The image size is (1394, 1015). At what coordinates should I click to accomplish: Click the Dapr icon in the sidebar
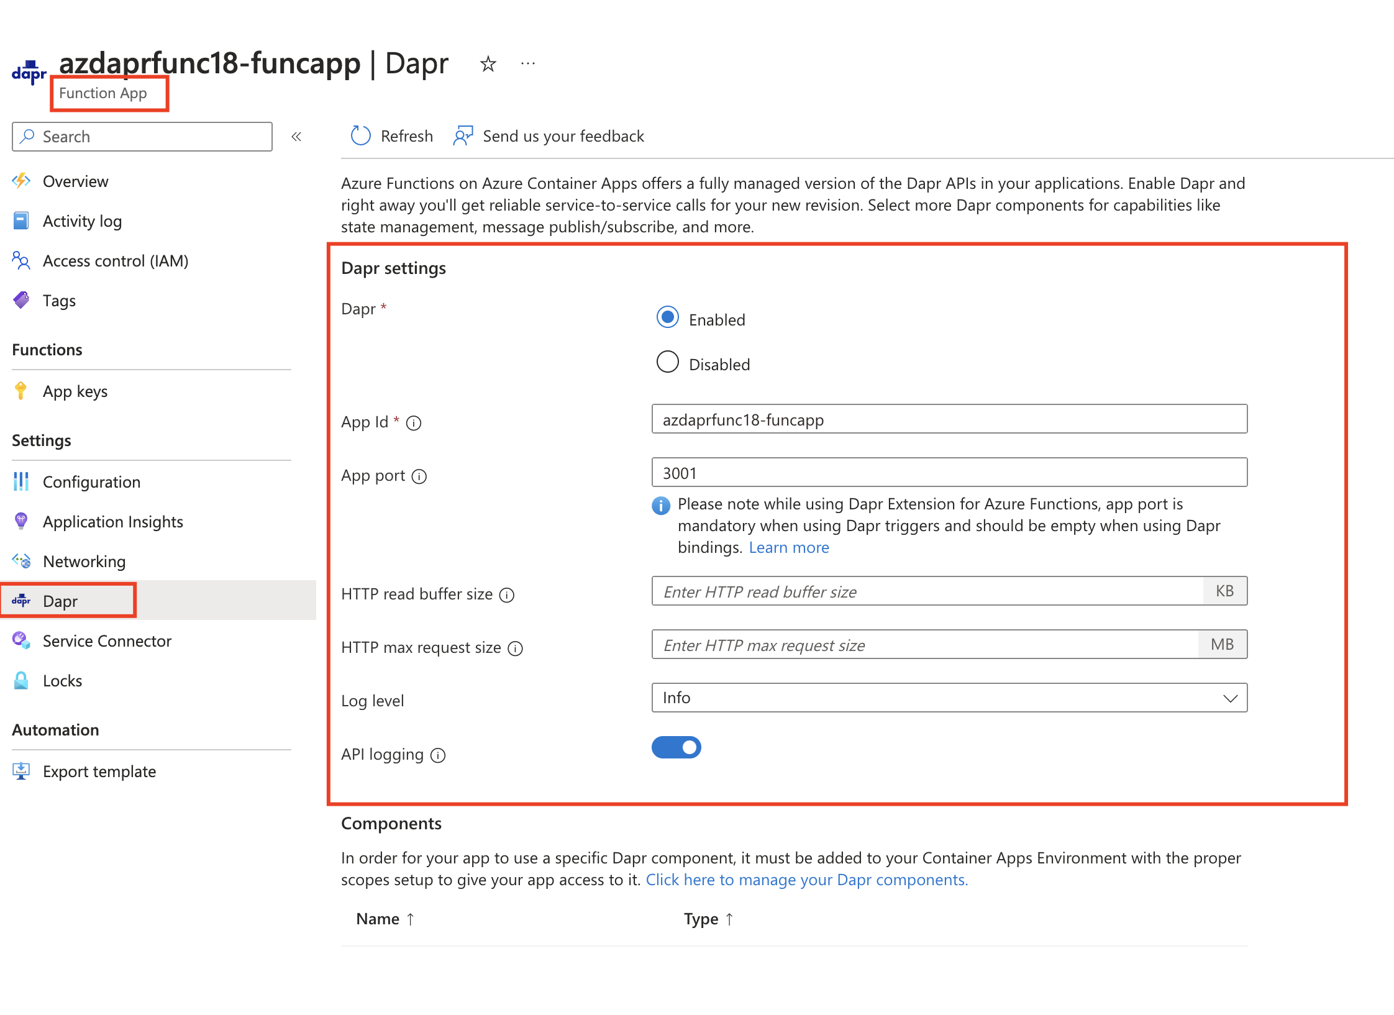(x=20, y=601)
